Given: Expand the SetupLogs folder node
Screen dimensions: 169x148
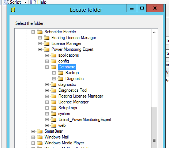Looking at the screenshot, I should point(47,108).
